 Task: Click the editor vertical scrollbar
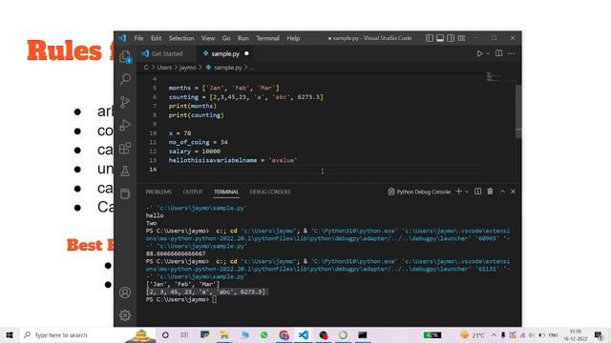[x=518, y=111]
